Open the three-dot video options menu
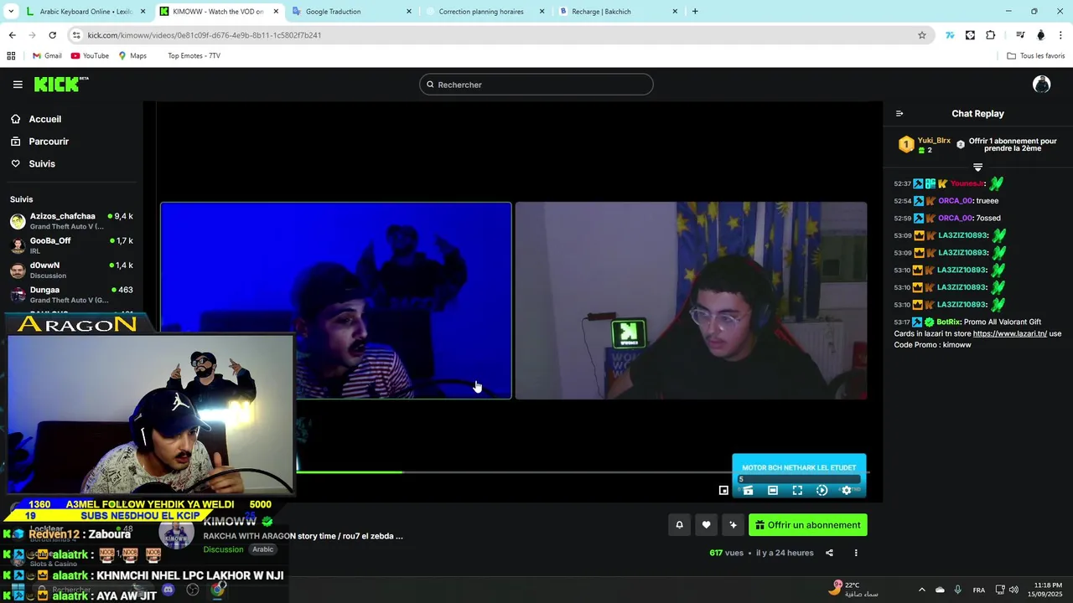Screen dimensions: 1073x603 [x=856, y=553]
